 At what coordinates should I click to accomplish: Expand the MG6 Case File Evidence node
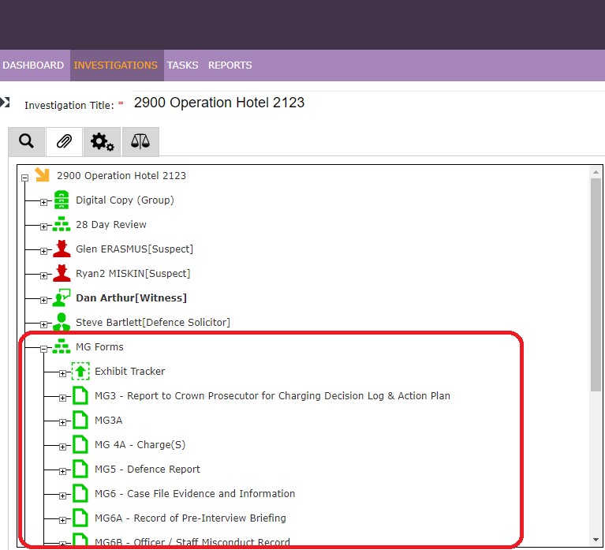[62, 496]
